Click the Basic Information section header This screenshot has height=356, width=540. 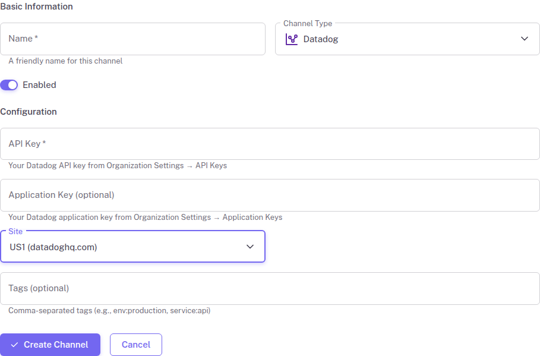[36, 7]
